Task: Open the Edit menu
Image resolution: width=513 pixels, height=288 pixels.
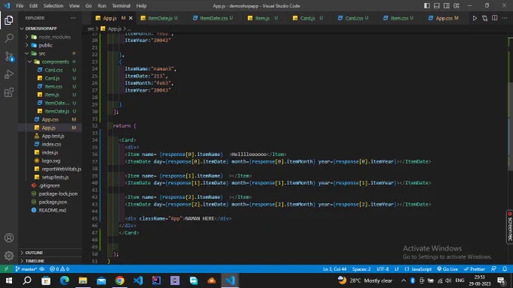Action: pyautogui.click(x=33, y=6)
